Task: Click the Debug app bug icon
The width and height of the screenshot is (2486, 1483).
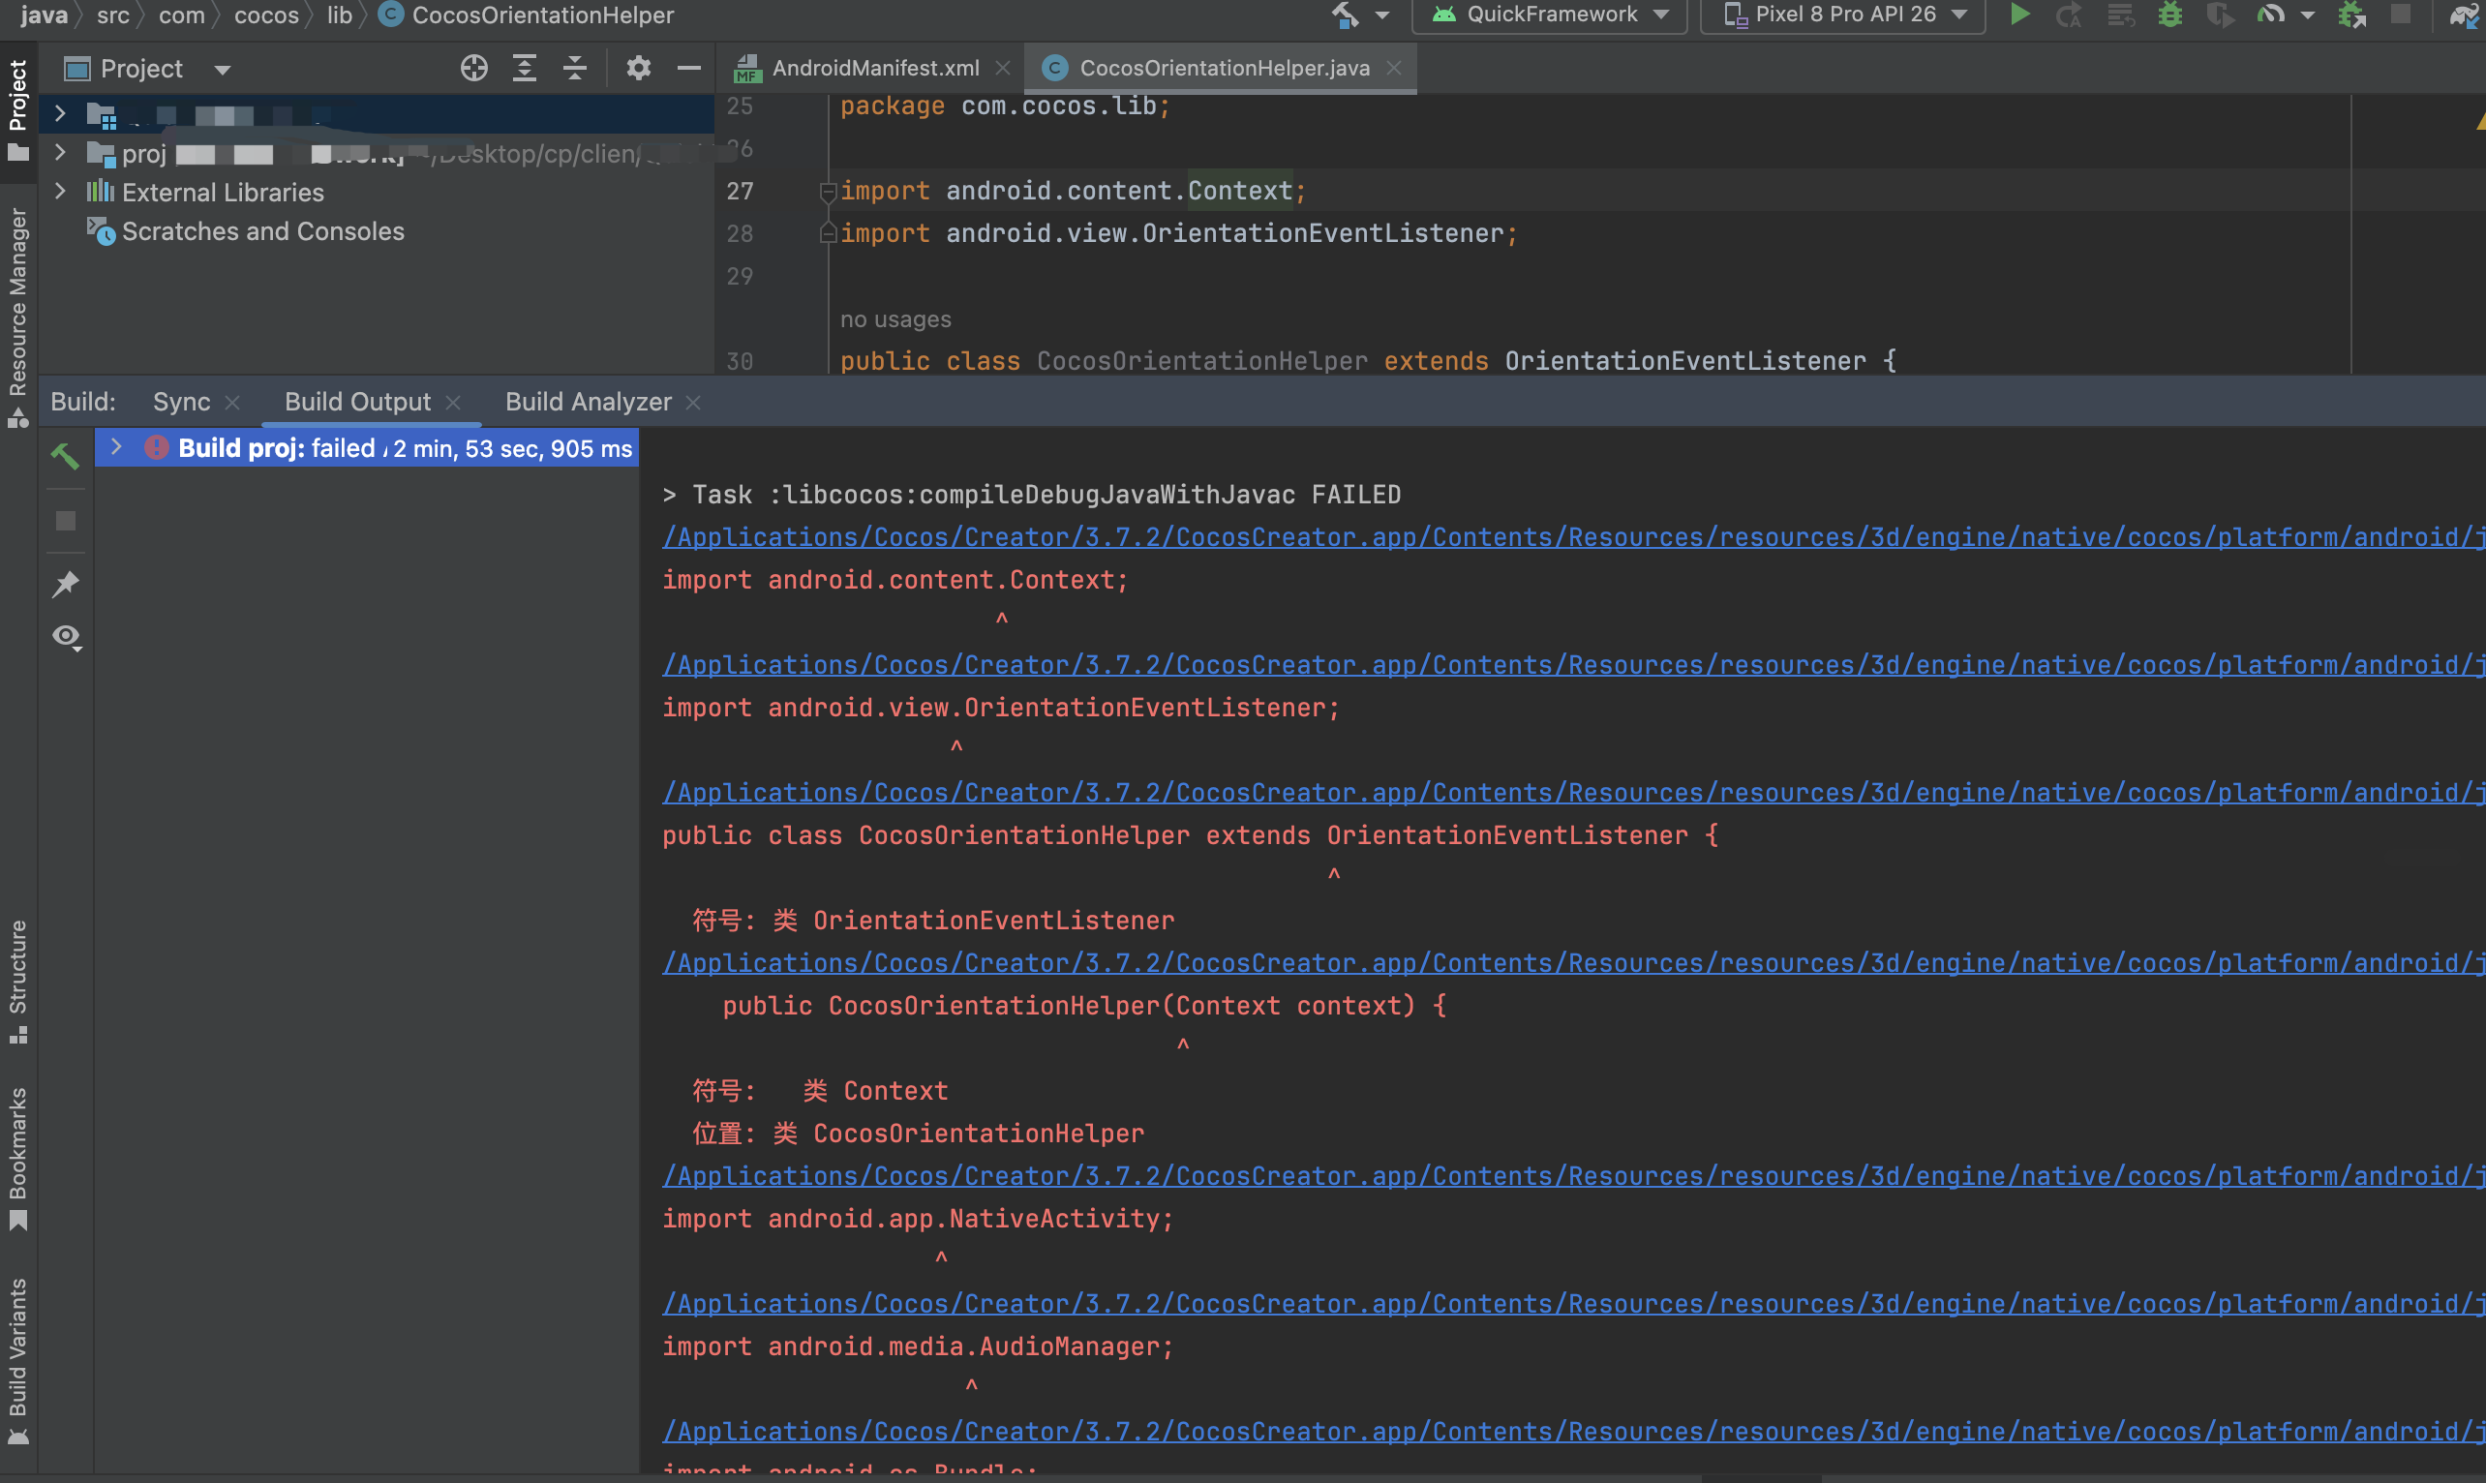Action: [2169, 14]
